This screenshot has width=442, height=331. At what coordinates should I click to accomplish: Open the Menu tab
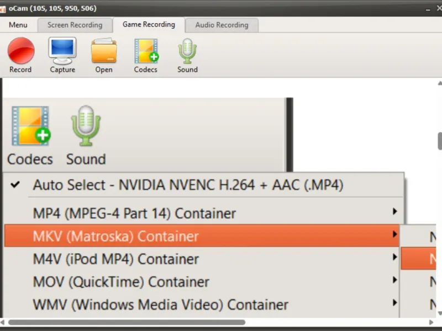point(18,25)
